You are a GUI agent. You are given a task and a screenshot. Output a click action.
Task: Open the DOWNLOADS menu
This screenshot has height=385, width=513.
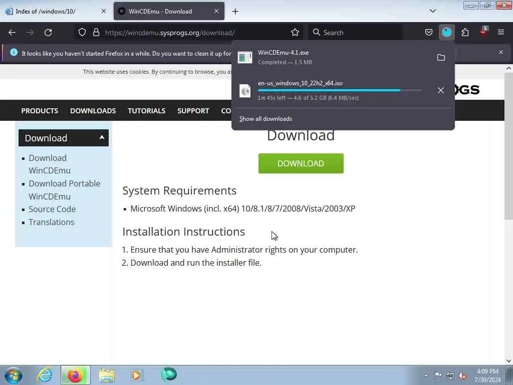[93, 111]
